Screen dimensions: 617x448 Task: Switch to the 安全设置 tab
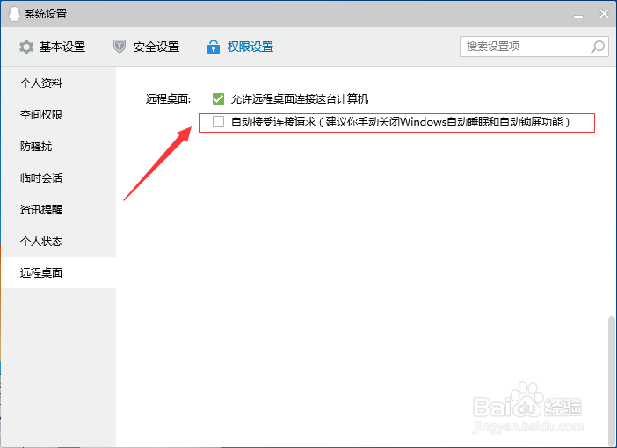pos(147,47)
